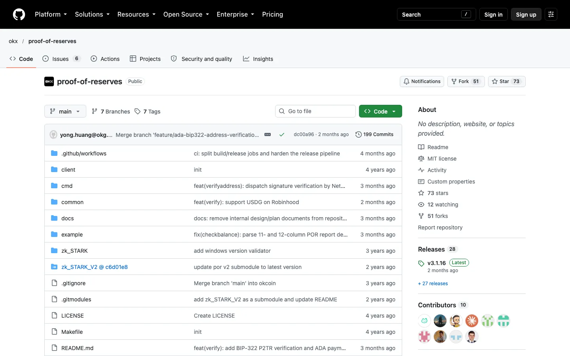
Task: Switch to the Issues tab
Action: 61,59
